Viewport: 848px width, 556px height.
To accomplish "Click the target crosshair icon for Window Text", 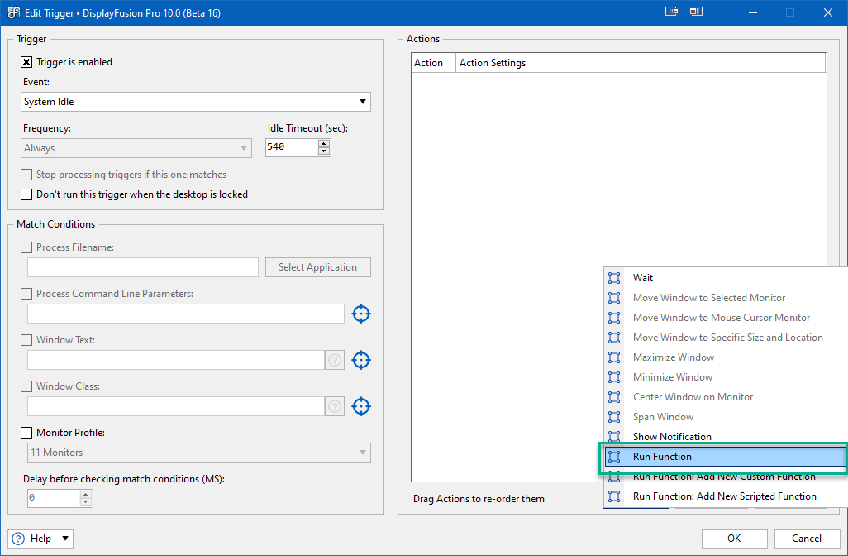I will tap(361, 360).
